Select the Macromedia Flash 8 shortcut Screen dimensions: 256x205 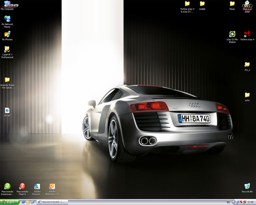[22, 189]
